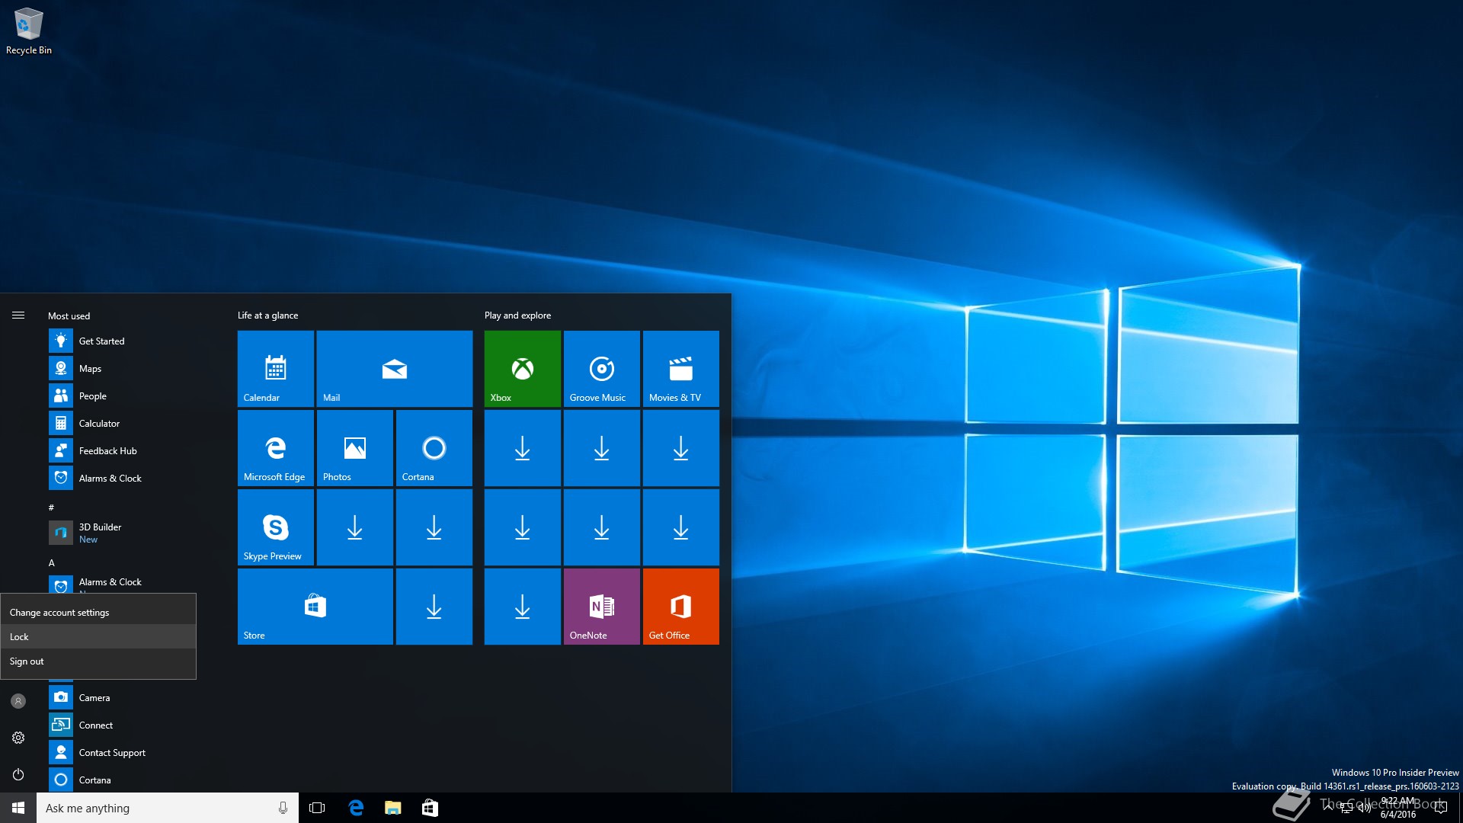Select the Recycle Bin desktop icon
Viewport: 1463px width, 823px height.
[x=29, y=31]
